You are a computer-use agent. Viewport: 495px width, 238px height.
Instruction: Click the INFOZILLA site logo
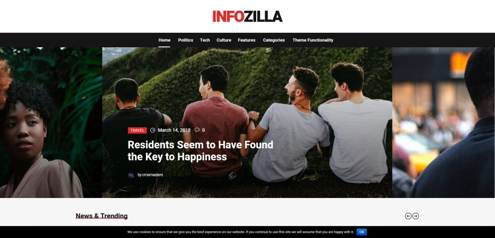[247, 16]
